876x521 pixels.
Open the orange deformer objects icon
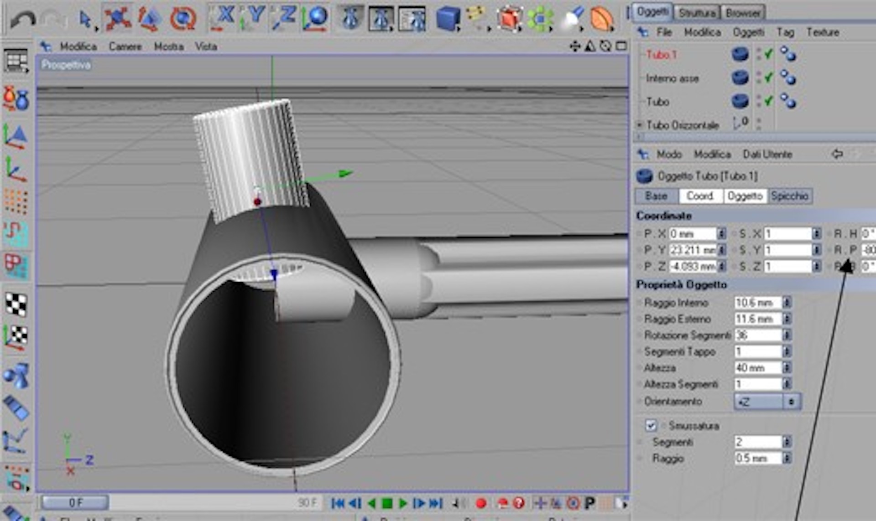tap(601, 19)
